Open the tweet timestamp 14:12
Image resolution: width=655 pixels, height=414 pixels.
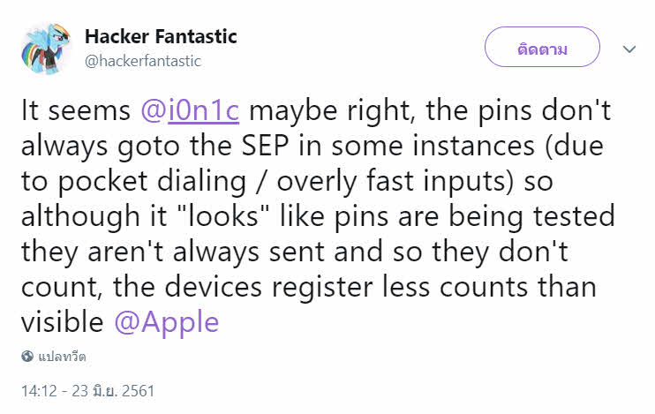(38, 389)
